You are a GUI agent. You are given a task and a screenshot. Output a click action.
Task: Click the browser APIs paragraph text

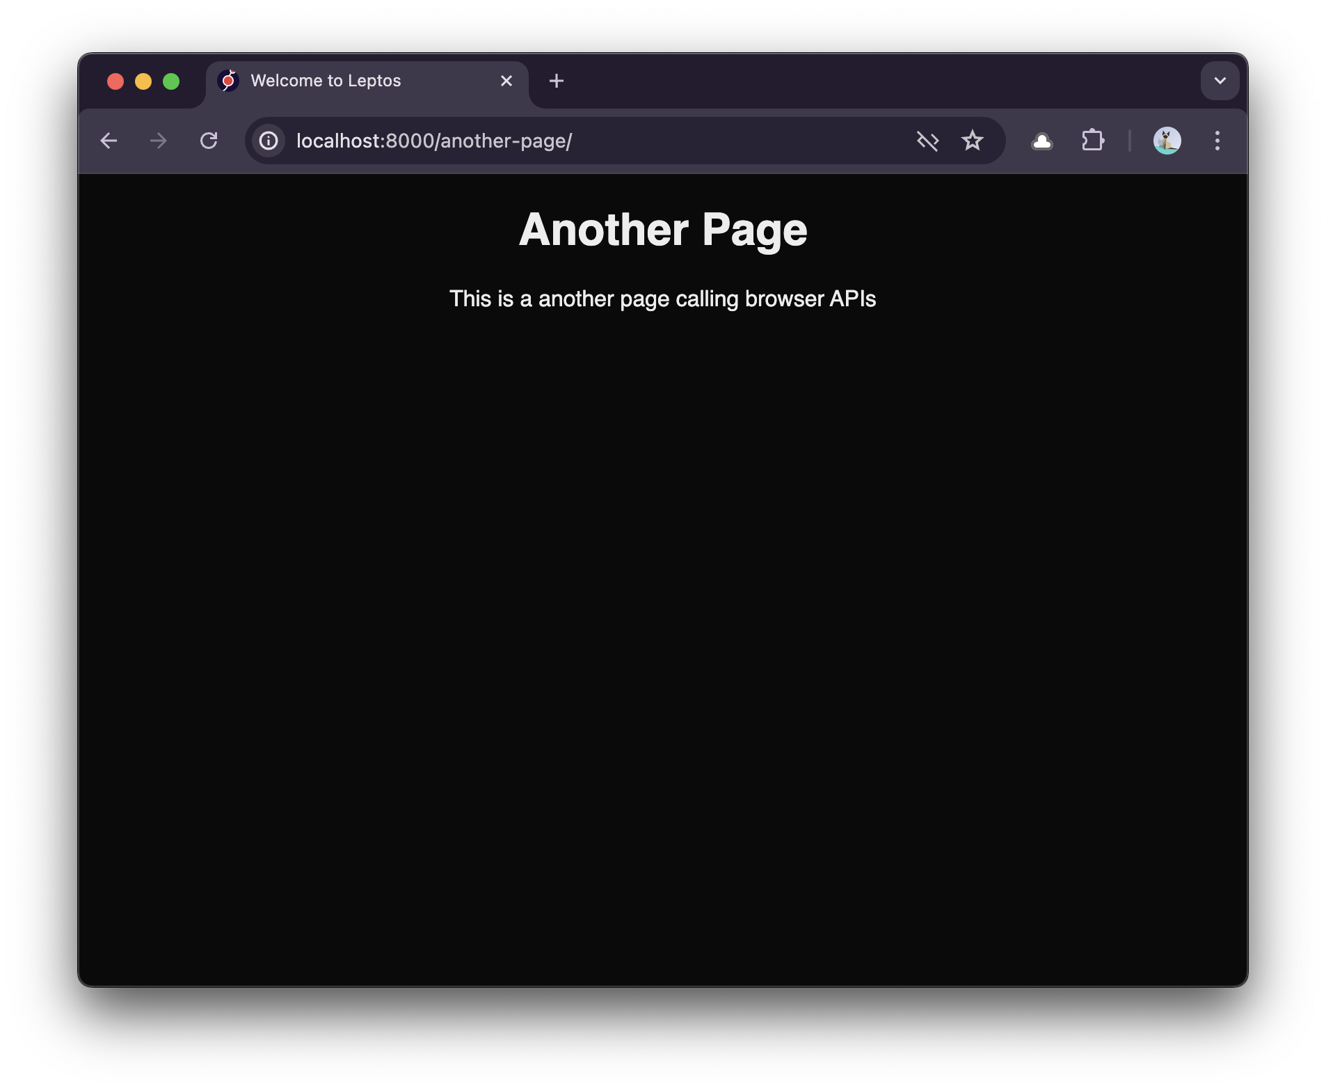(x=662, y=299)
